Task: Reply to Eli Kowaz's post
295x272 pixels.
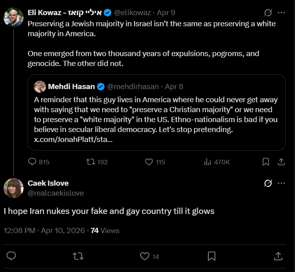Action: [33, 162]
